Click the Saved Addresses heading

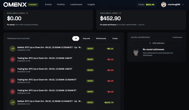coord(140,37)
